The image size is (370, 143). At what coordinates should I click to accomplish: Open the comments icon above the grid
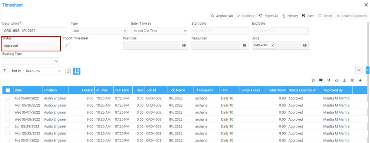click(321, 80)
